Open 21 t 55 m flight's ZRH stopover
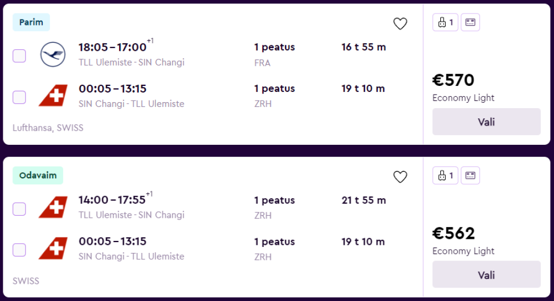Viewport: 554px width, 301px height. coord(263,216)
